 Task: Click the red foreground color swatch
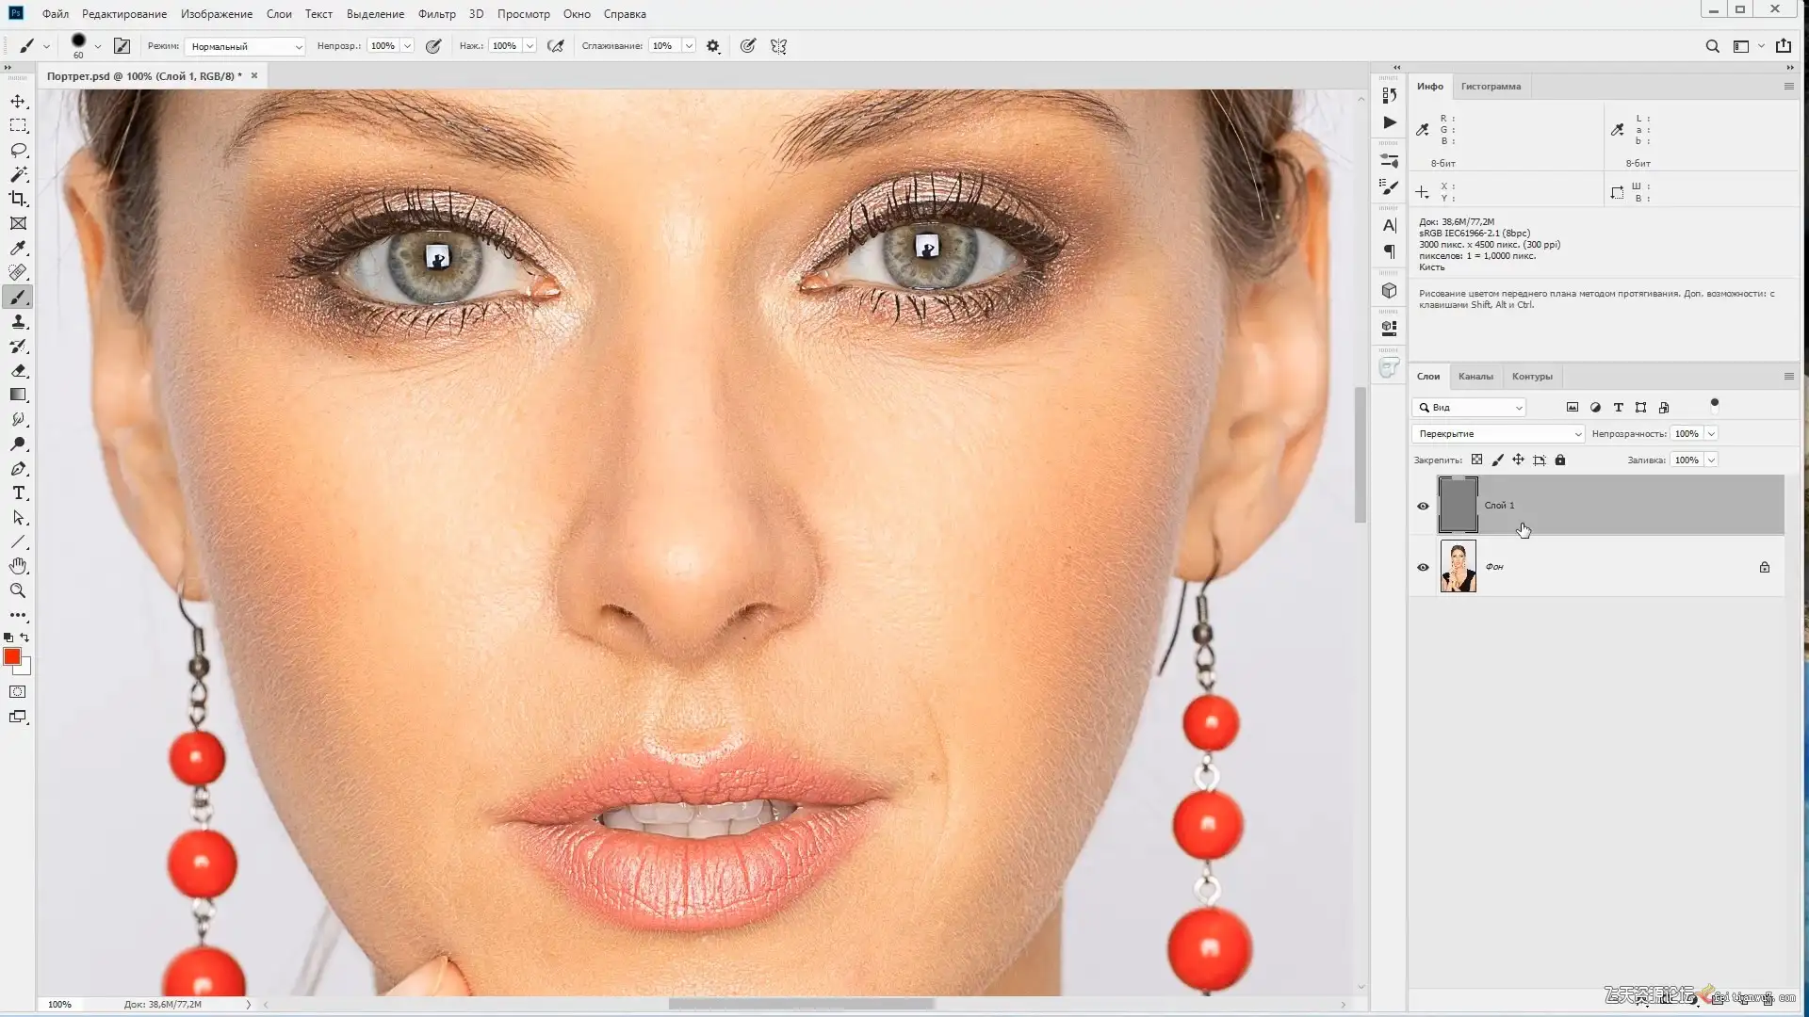(12, 656)
